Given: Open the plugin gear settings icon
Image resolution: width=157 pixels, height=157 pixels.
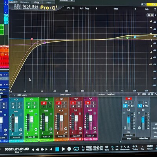Looking at the screenshot, I should 142,4.
